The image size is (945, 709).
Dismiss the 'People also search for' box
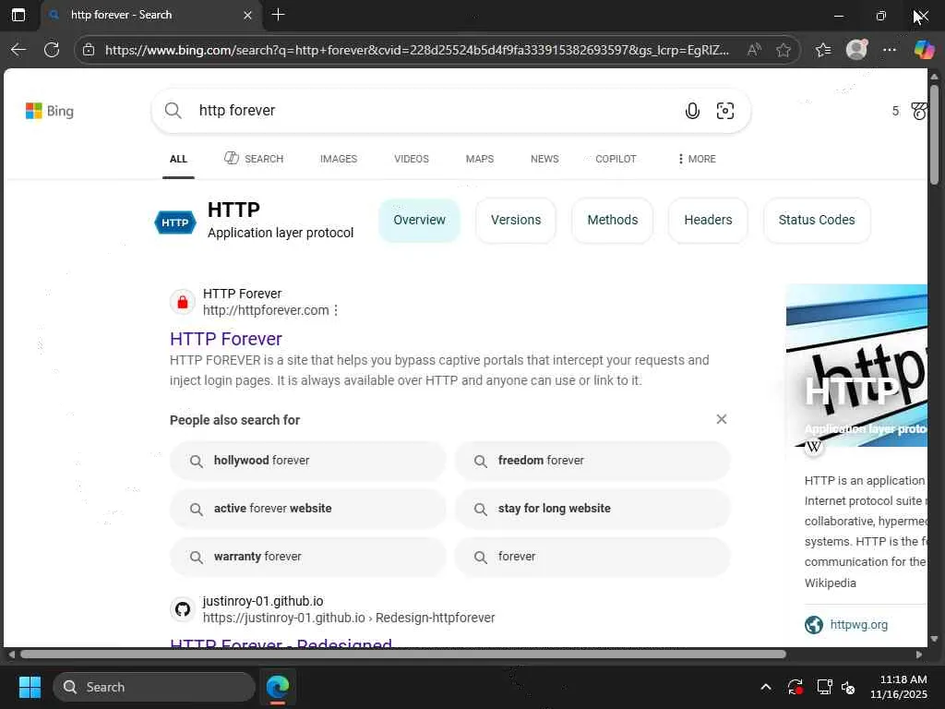click(722, 419)
